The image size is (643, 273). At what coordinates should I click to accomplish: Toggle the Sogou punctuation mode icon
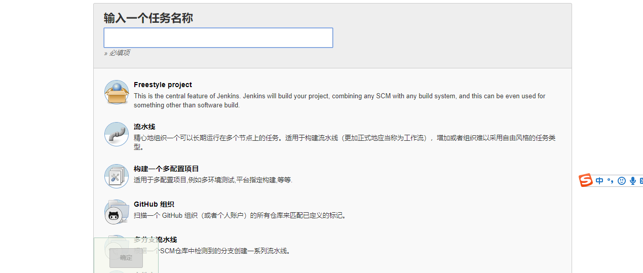pos(611,181)
